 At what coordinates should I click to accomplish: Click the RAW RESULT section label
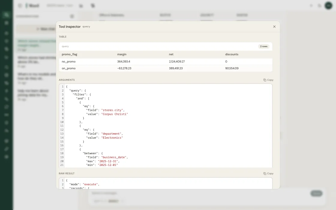67,173
